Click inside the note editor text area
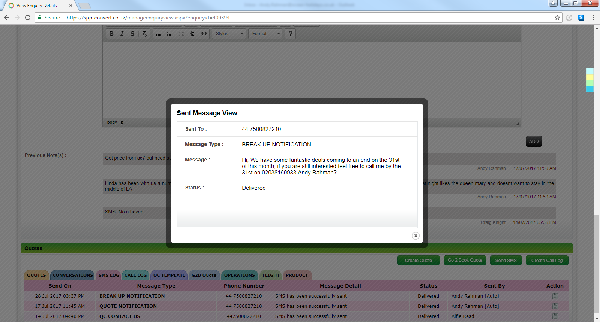Screen dimensions: 600x322 coord(312,79)
